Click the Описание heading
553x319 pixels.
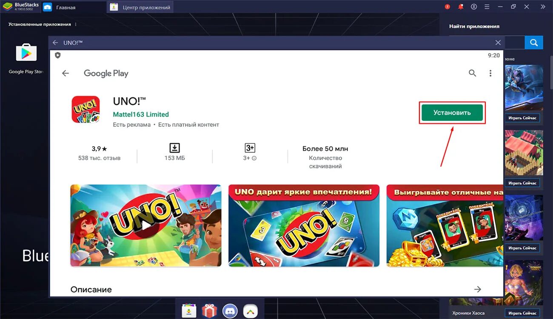(91, 290)
